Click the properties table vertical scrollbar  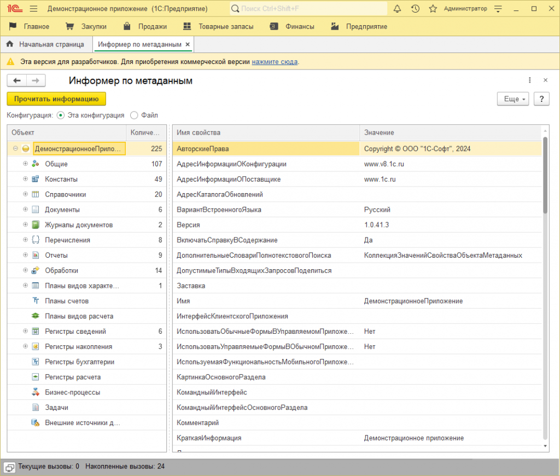(x=545, y=175)
